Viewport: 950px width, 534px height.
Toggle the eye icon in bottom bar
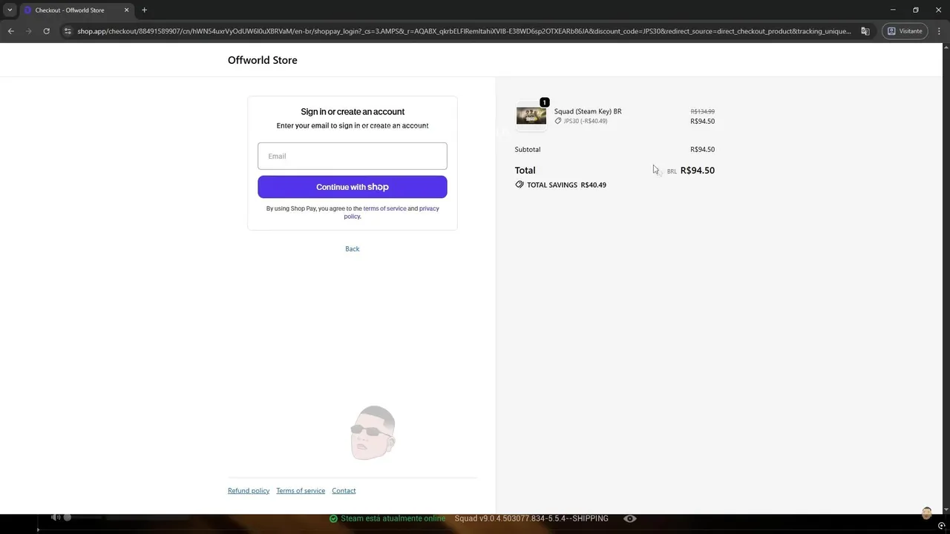point(630,518)
